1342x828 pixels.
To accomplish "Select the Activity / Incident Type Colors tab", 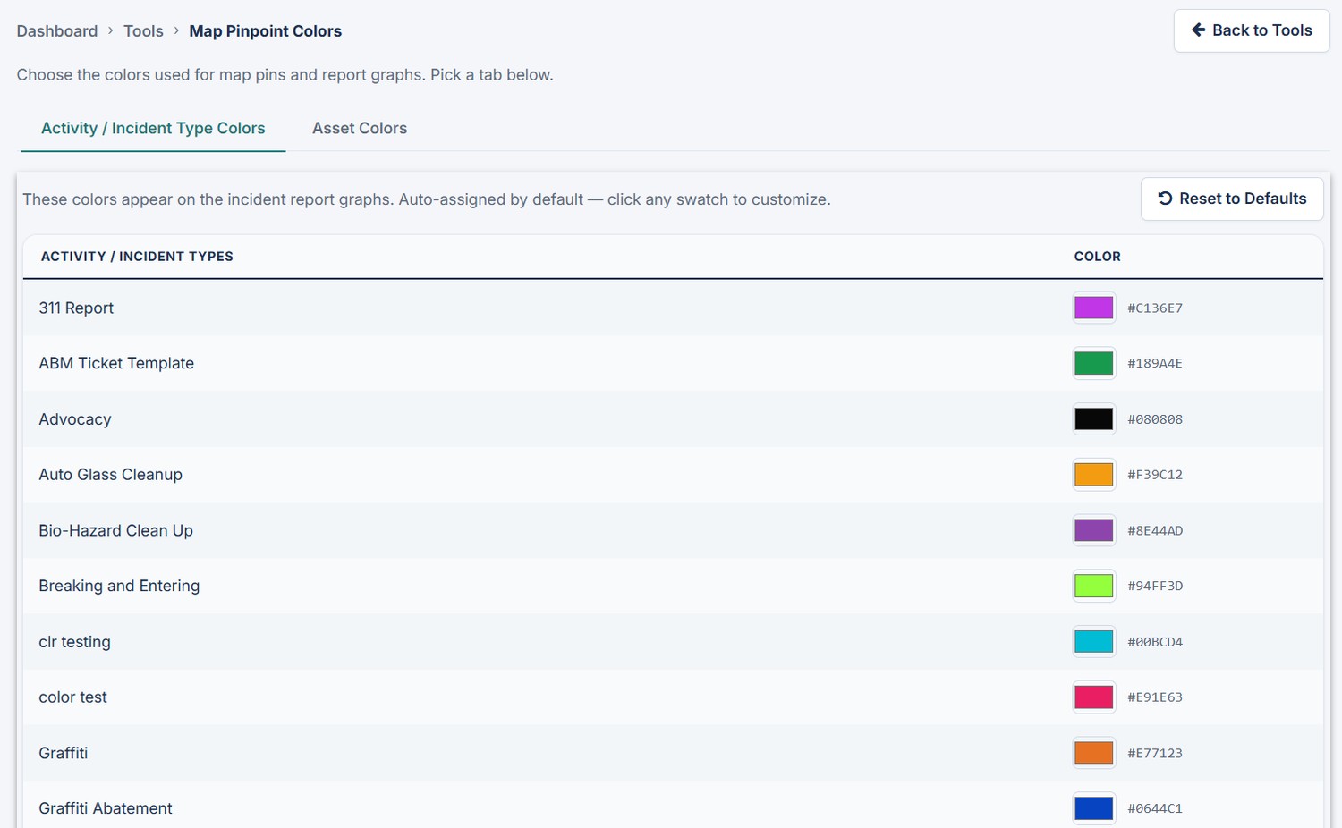I will (153, 128).
